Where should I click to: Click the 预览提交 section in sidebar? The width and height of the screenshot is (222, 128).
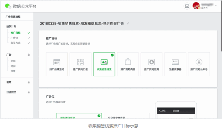tap(11, 92)
